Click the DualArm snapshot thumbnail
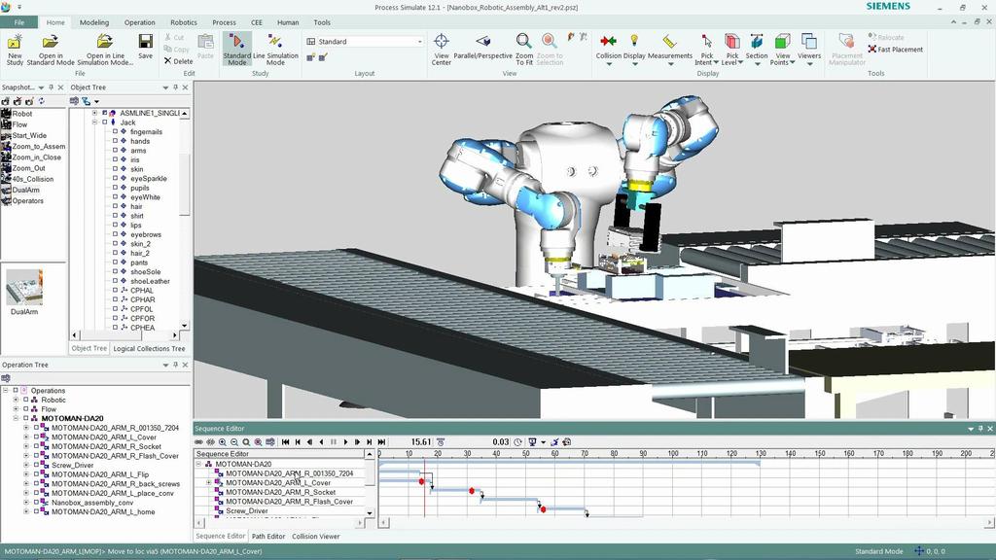Viewport: 996px width, 560px height. [24, 287]
